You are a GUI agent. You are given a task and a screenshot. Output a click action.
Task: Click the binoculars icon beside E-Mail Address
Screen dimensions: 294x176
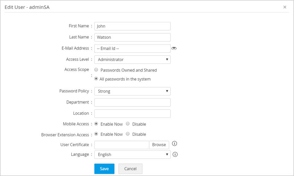(174, 48)
